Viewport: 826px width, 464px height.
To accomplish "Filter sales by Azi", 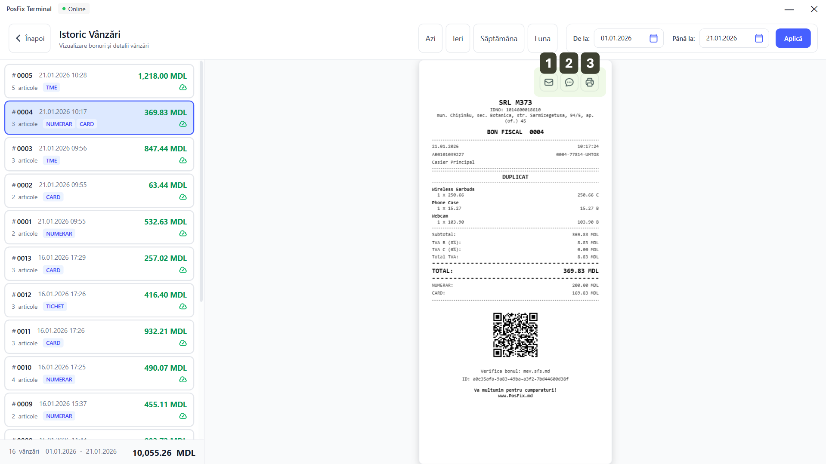I will tap(430, 38).
